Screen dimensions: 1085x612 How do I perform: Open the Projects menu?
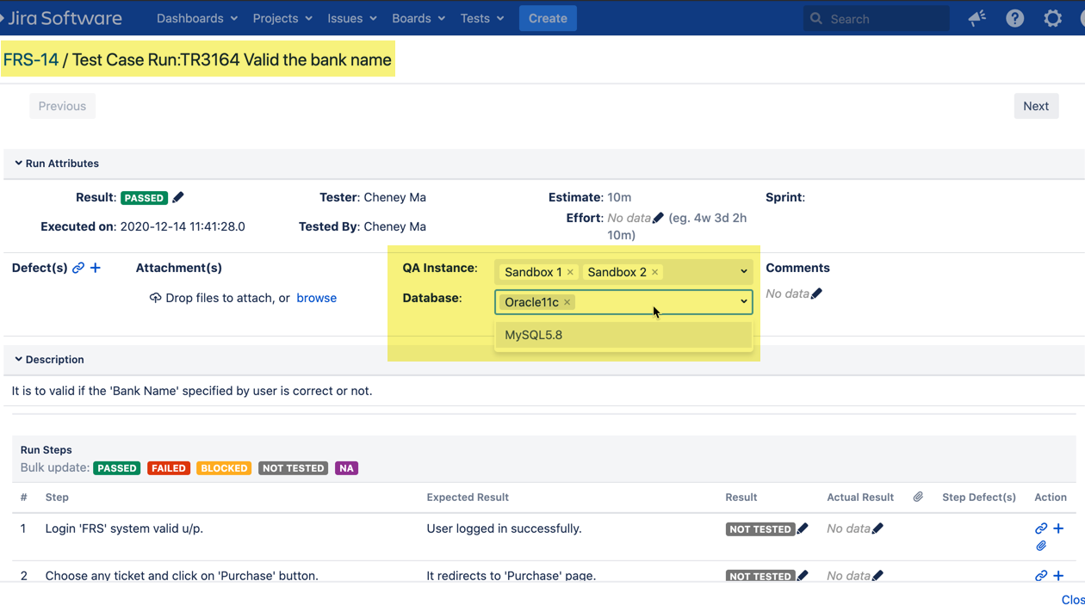click(x=282, y=18)
